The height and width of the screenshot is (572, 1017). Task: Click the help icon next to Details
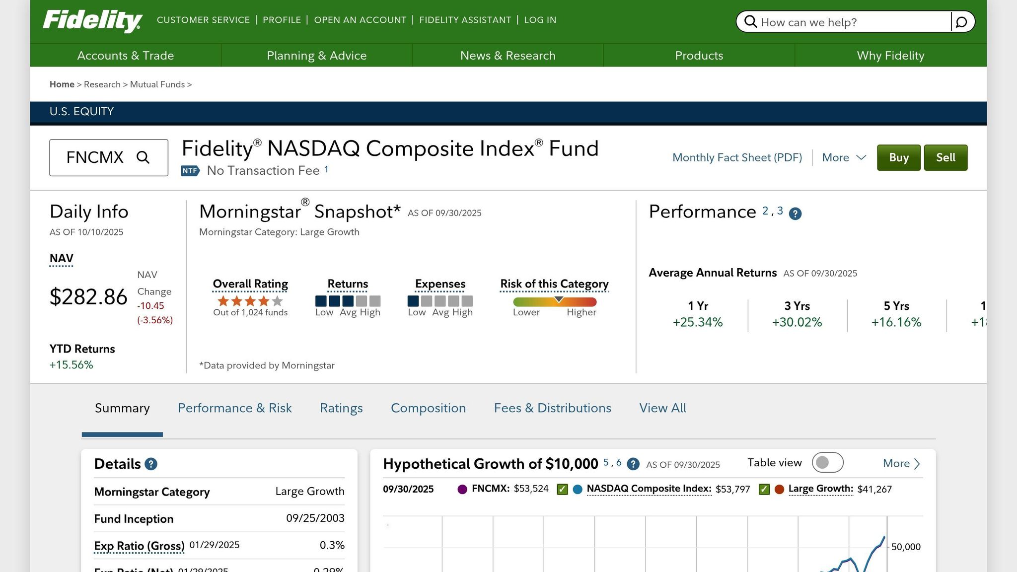coord(150,464)
